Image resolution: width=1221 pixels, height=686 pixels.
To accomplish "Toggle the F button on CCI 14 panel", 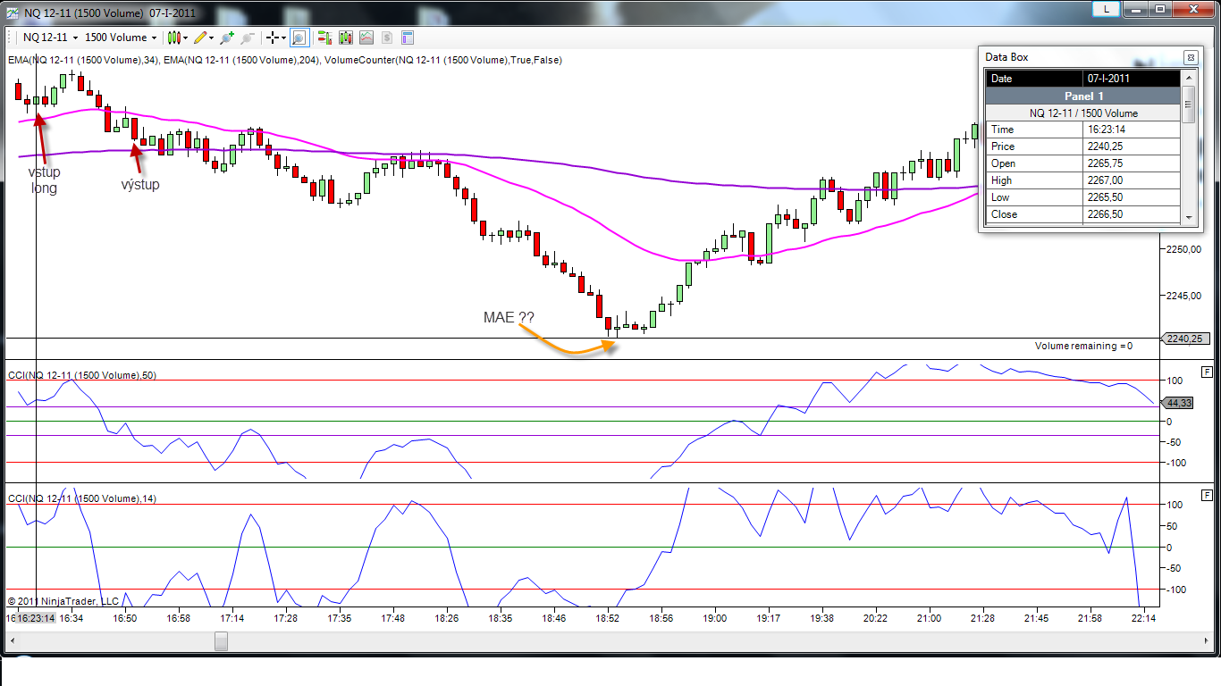I will 1208,495.
